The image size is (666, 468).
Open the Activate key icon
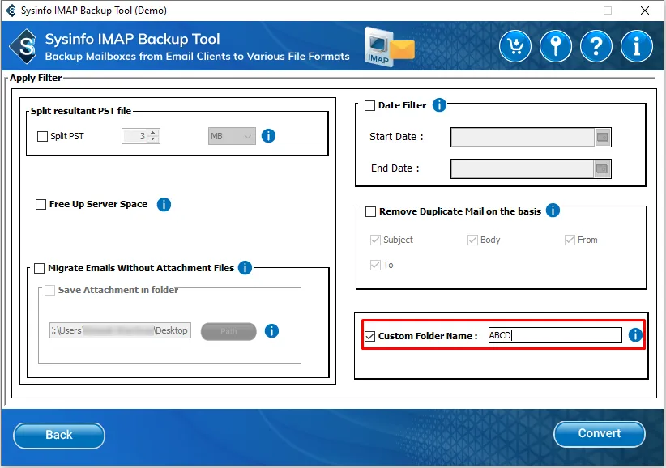click(x=556, y=46)
